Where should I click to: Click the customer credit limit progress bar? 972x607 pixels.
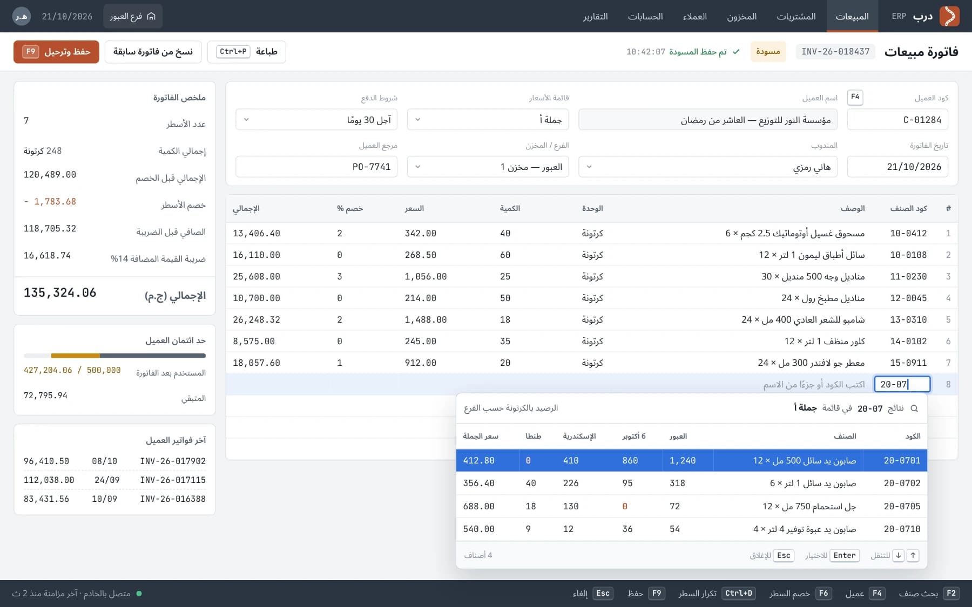pyautogui.click(x=114, y=356)
